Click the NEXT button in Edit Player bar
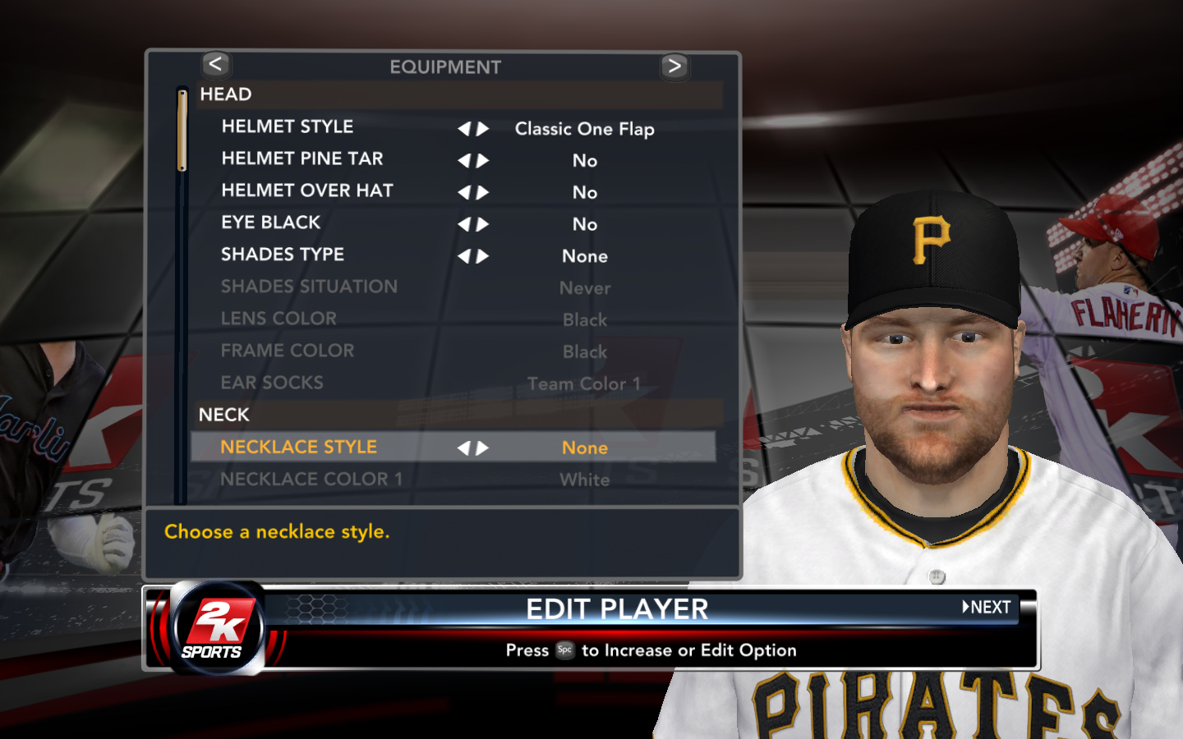The height and width of the screenshot is (739, 1183). click(987, 607)
